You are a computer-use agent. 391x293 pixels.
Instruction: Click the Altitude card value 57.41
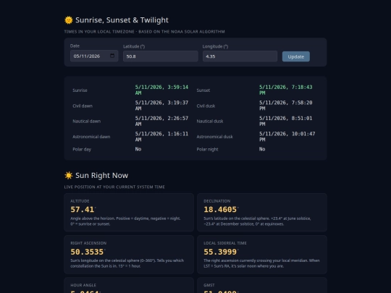click(x=83, y=210)
